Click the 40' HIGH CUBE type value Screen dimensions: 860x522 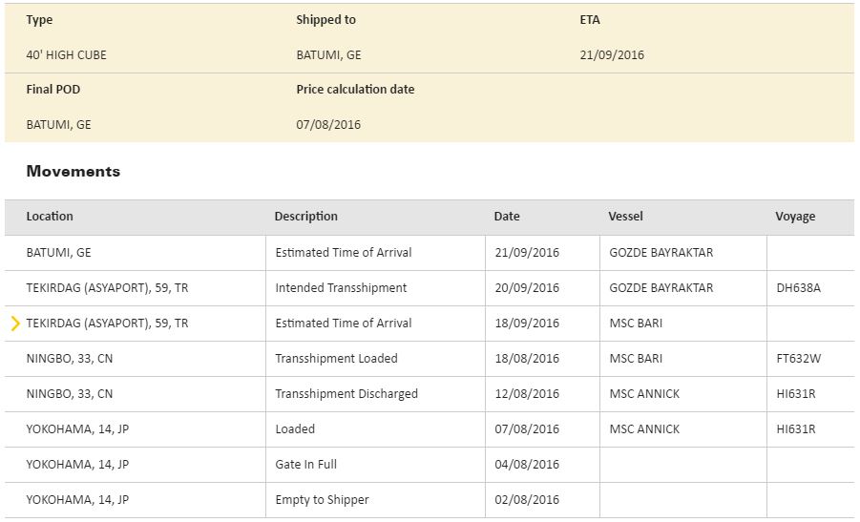[66, 55]
